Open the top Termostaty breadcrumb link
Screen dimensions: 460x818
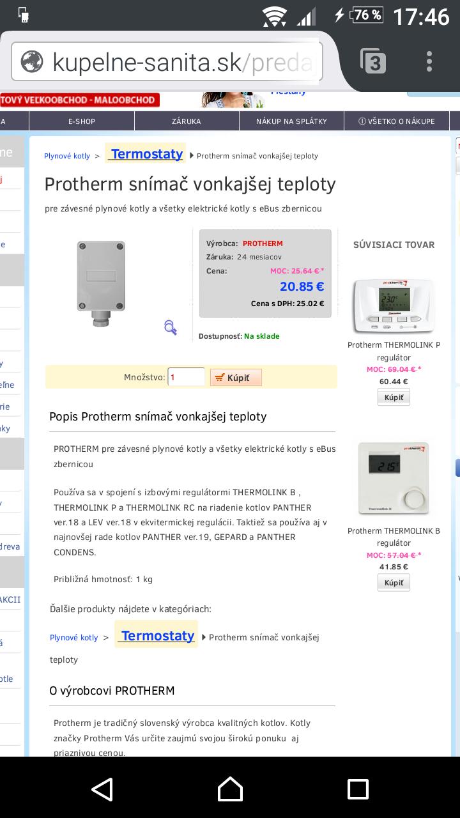tap(146, 154)
